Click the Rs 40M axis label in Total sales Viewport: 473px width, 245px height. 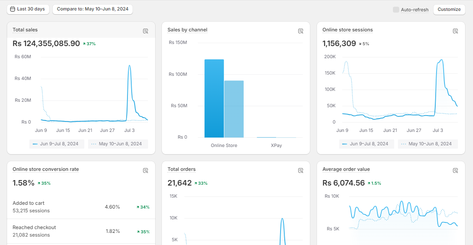click(x=23, y=78)
